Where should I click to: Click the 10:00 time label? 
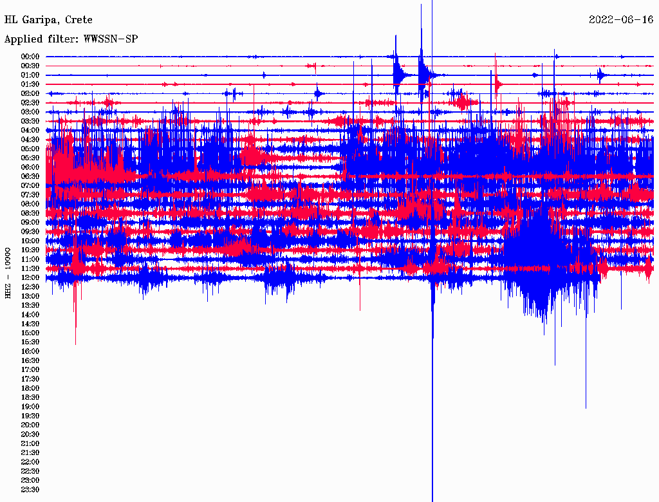pos(30,241)
